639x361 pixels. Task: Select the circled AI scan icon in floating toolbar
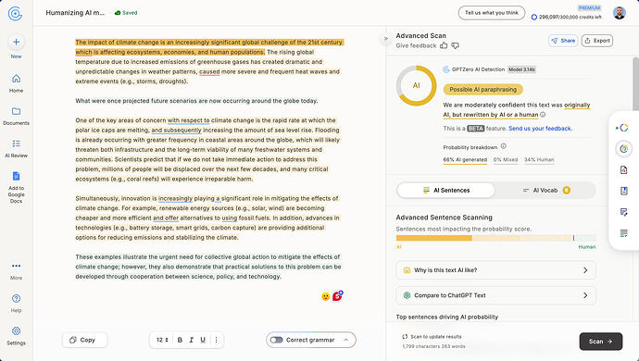click(623, 149)
